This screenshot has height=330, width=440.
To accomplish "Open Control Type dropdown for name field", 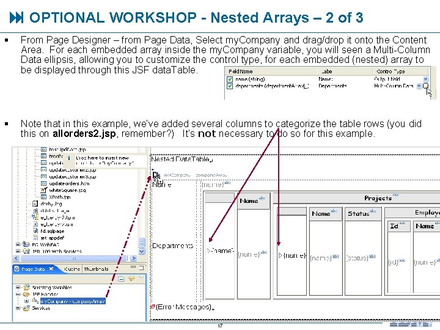I will click(x=425, y=79).
